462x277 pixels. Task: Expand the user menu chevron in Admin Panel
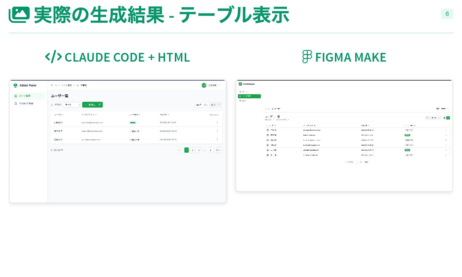[219, 85]
